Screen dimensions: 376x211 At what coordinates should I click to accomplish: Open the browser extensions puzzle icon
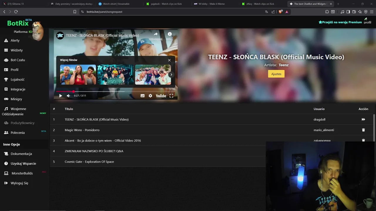pyautogui.click(x=327, y=12)
